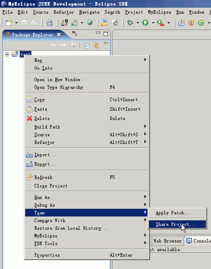This screenshot has height=269, width=211.
Task: Click the Up arrow in Package Explorer
Action: click(x=73, y=45)
